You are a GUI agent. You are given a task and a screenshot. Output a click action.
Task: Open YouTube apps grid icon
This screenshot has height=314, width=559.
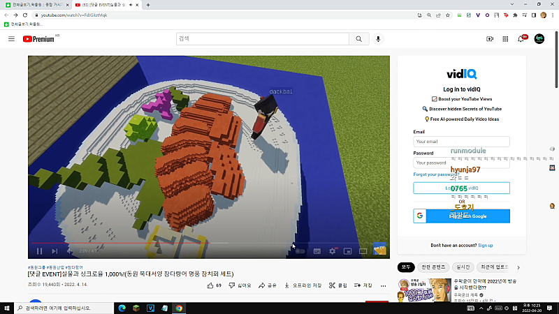[x=505, y=39]
